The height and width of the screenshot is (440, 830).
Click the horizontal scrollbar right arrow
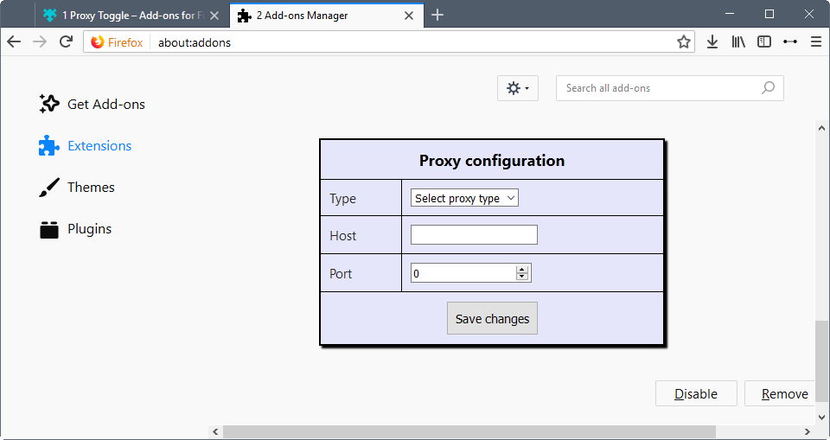coord(808,431)
